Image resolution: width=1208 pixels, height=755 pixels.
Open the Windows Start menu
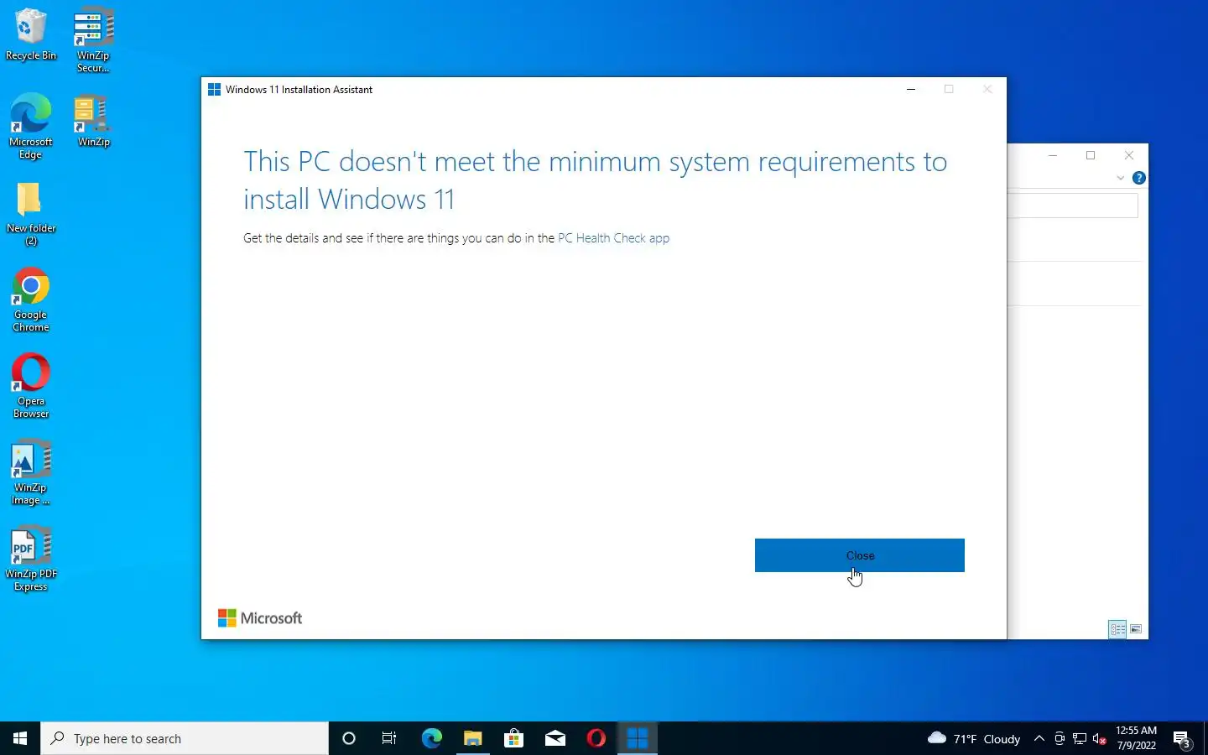20,738
